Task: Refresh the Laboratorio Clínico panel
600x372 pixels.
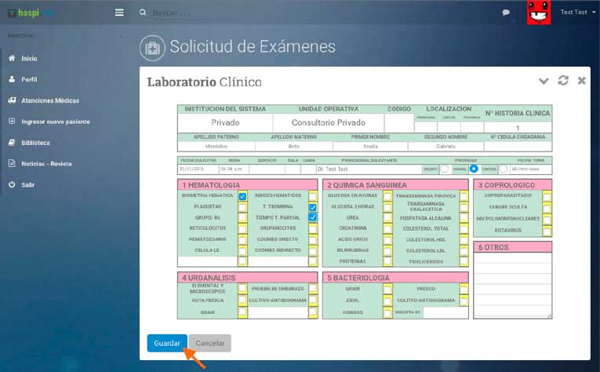Action: click(x=563, y=81)
